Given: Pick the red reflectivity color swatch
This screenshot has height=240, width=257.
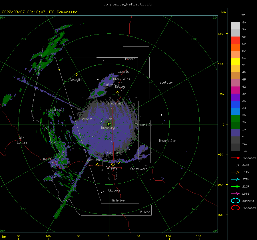Looking at the screenshot, I should coord(235,40).
